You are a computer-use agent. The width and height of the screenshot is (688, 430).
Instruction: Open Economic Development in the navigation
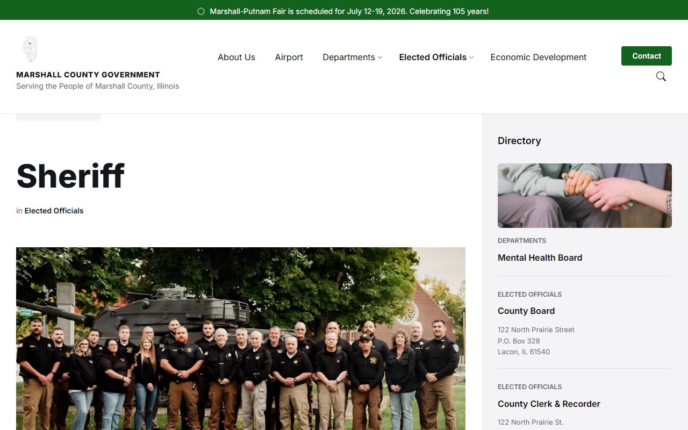(539, 57)
